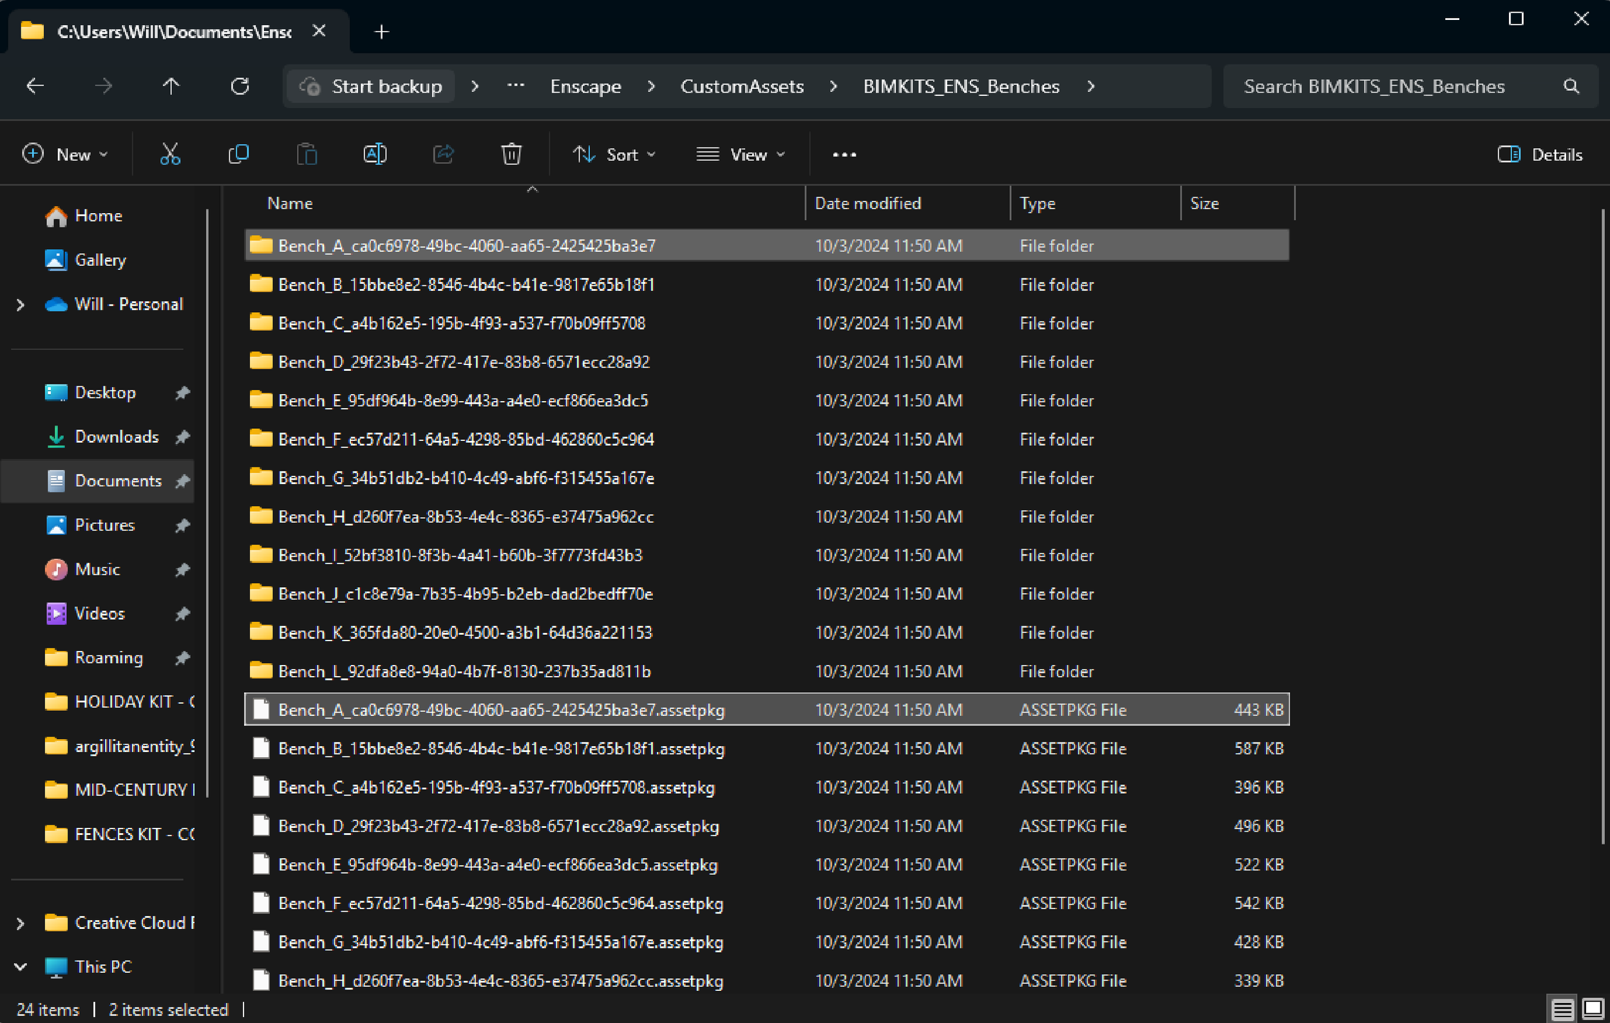Select the Bench_F_ec57d211 folder
The image size is (1610, 1023).
tap(466, 439)
